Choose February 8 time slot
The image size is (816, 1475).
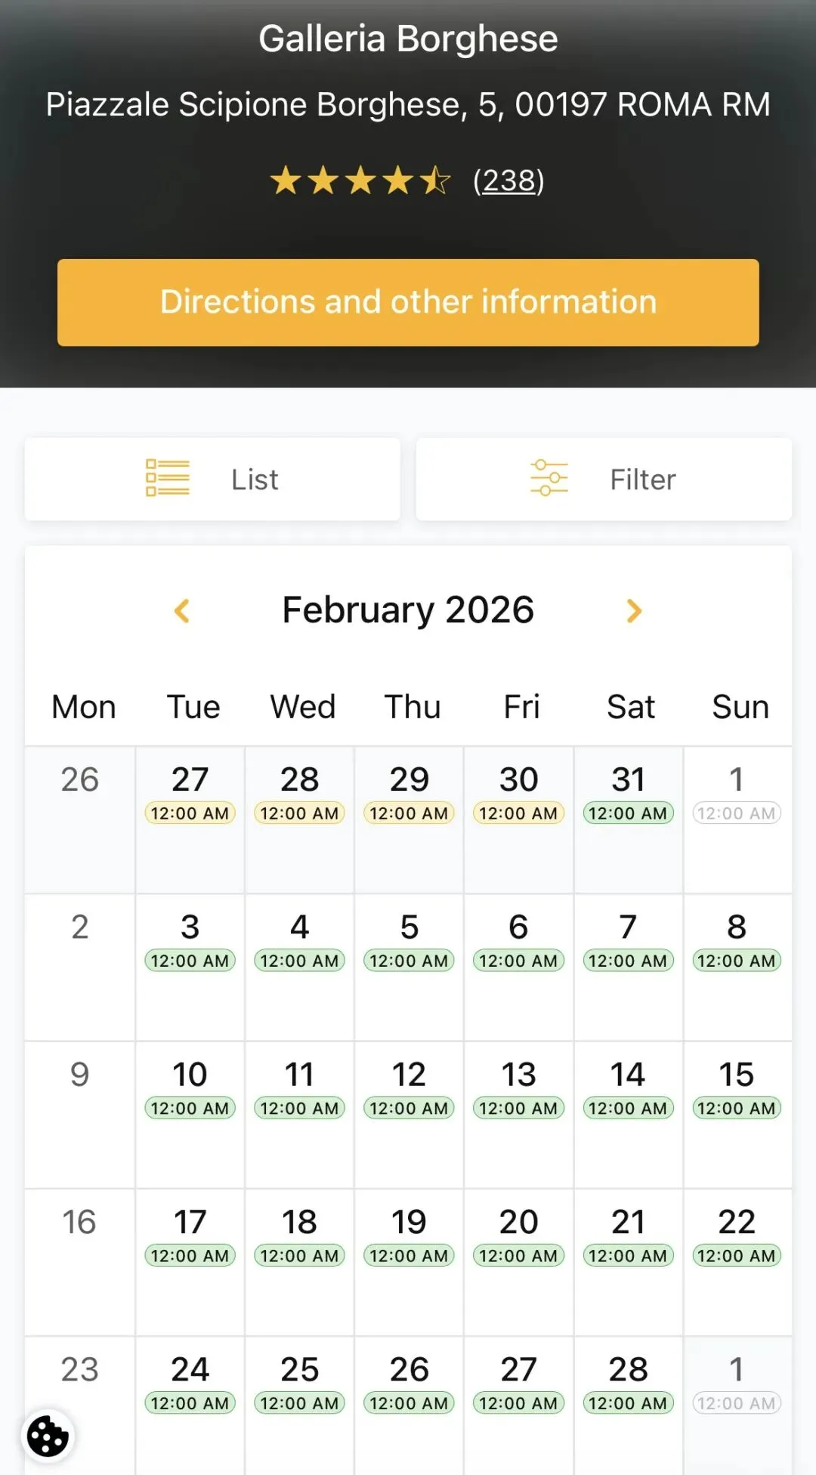(x=737, y=961)
